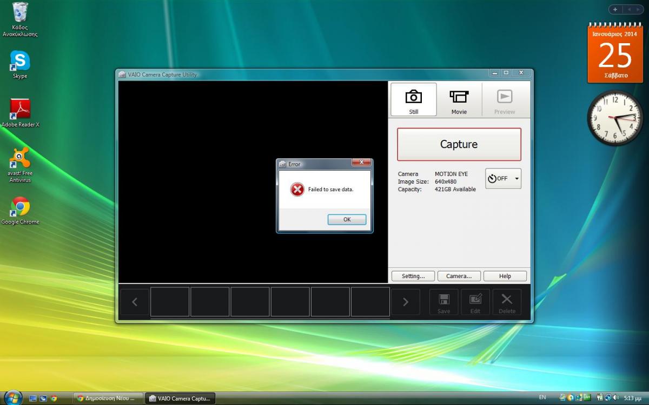Open the Setting... dialog
649x405 pixels.
pyautogui.click(x=413, y=276)
